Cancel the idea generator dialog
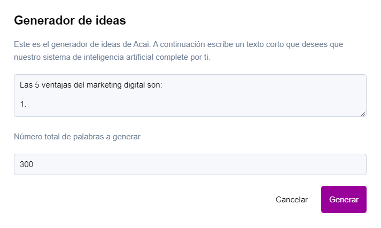 pos(292,199)
